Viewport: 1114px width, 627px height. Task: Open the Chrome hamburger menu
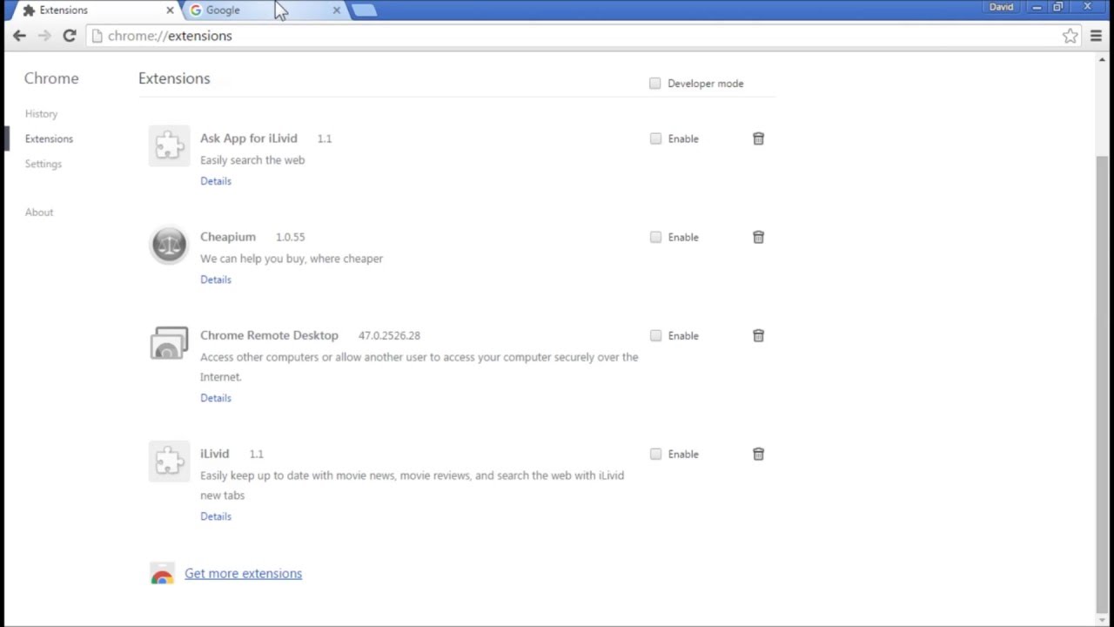coord(1097,36)
